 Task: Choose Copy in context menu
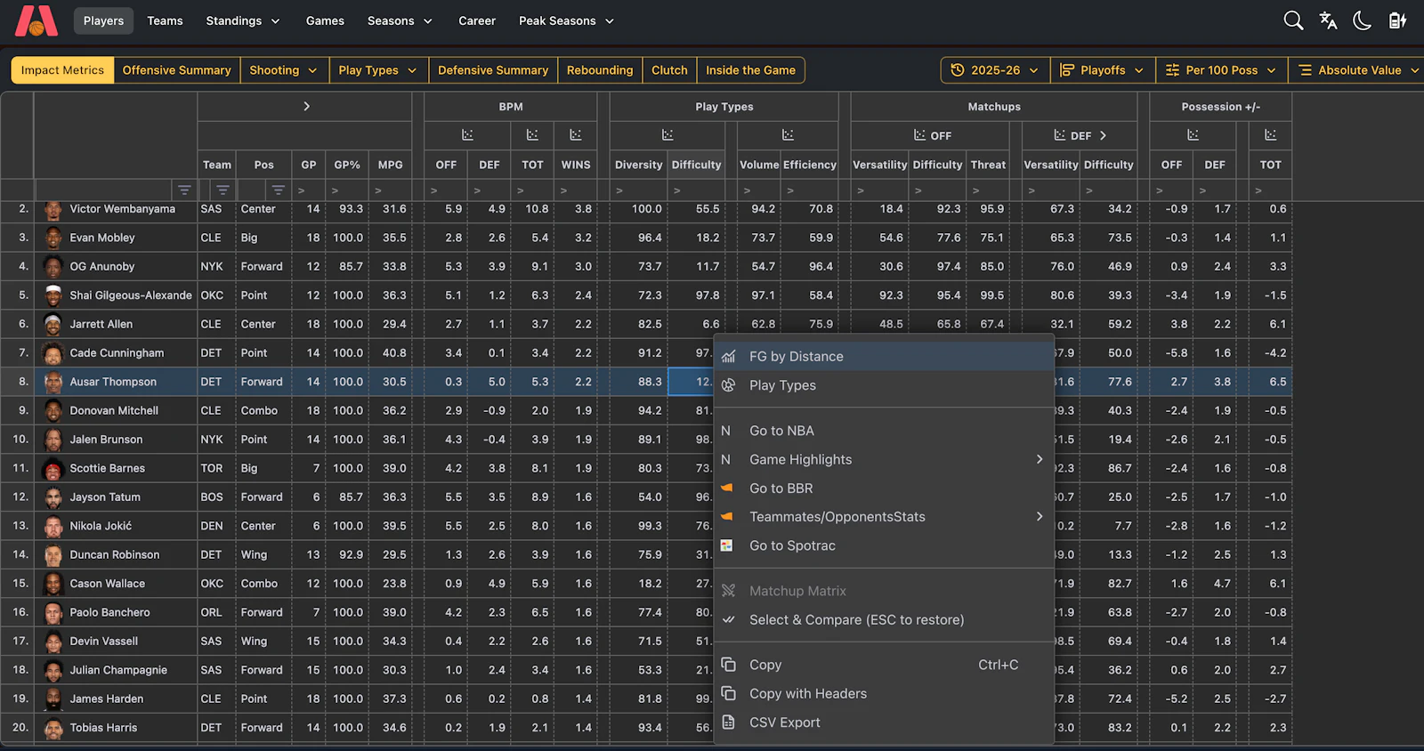click(x=883, y=665)
